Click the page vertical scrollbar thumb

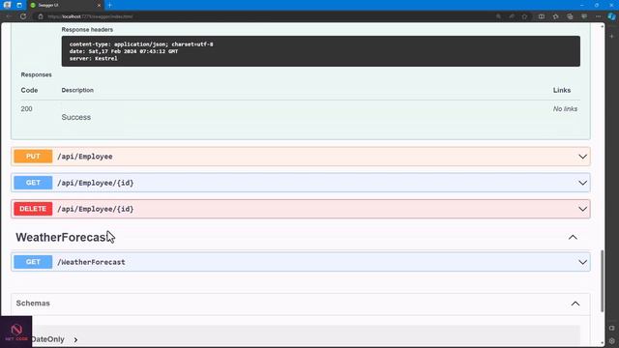tap(602, 281)
